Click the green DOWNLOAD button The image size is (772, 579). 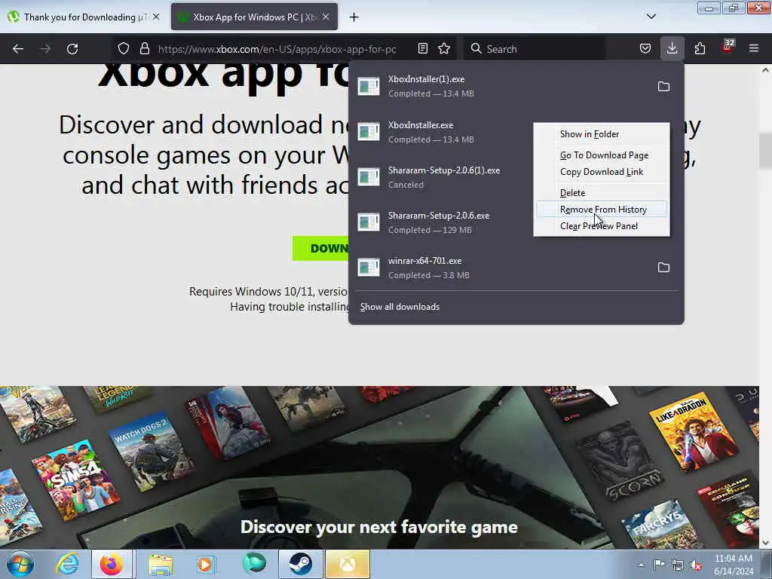(320, 248)
